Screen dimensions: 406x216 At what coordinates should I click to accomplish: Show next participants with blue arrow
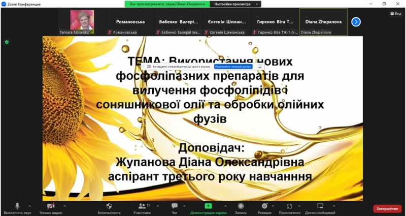point(356,22)
